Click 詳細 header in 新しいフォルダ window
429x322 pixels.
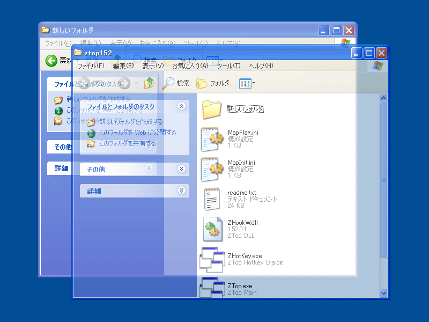click(61, 168)
